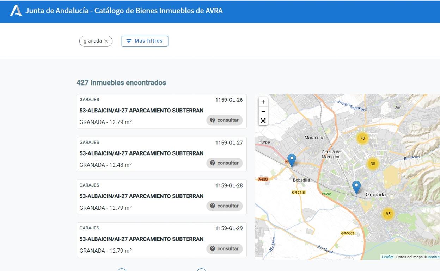Open details for garage 1159-GL-26
The image size is (440, 271).
[141, 111]
